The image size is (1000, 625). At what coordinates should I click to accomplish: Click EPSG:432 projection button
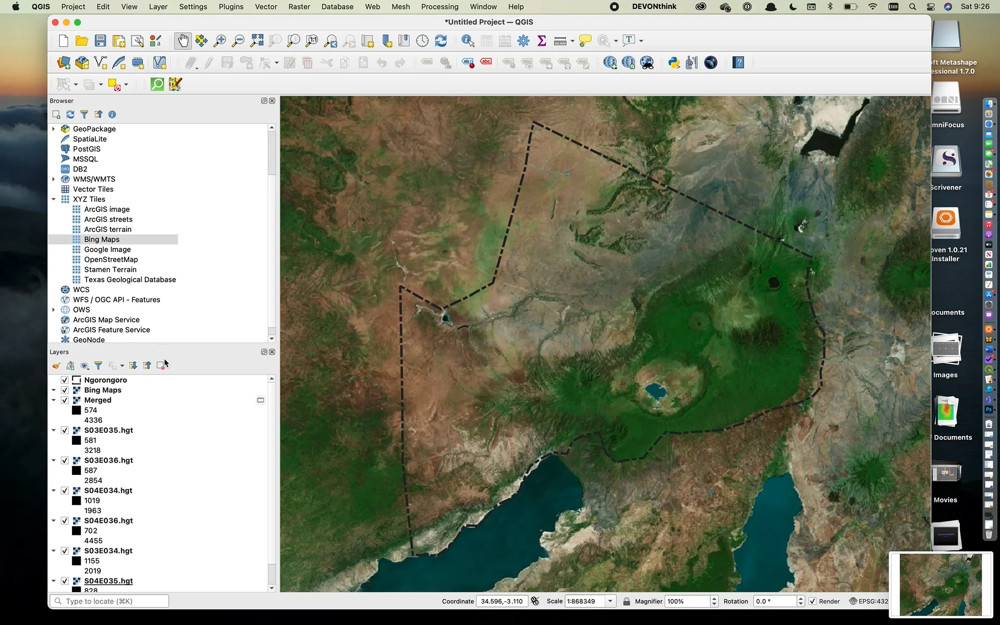tap(868, 601)
